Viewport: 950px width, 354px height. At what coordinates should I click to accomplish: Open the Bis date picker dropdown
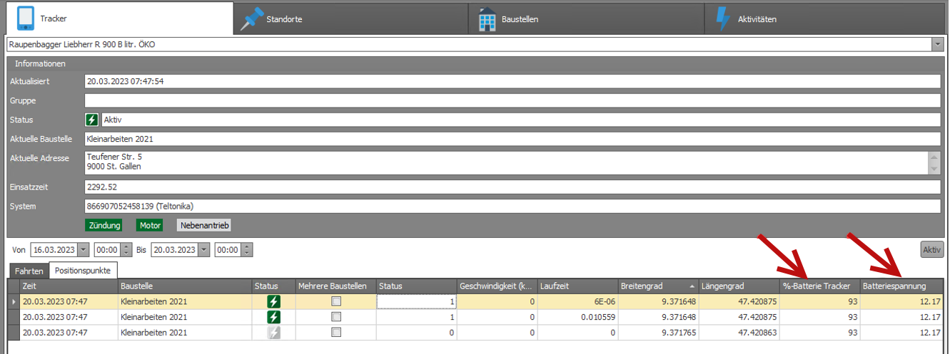203,250
